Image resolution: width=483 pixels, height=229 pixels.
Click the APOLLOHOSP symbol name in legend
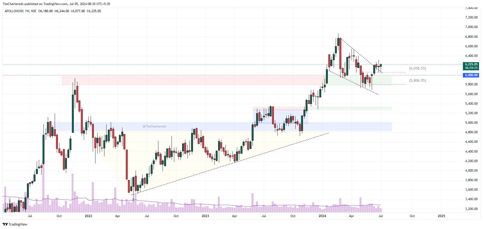pos(14,11)
